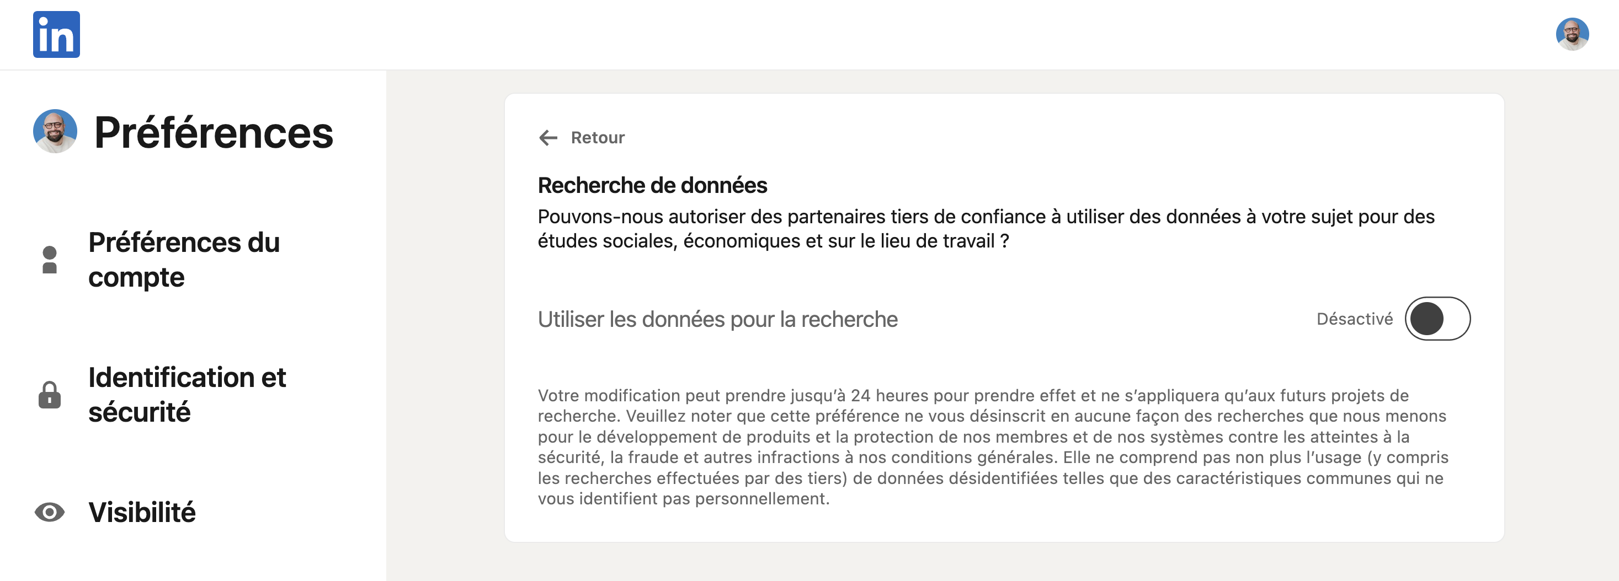1619x581 pixels.
Task: Click the dark knob of the toggle
Action: pyautogui.click(x=1426, y=319)
